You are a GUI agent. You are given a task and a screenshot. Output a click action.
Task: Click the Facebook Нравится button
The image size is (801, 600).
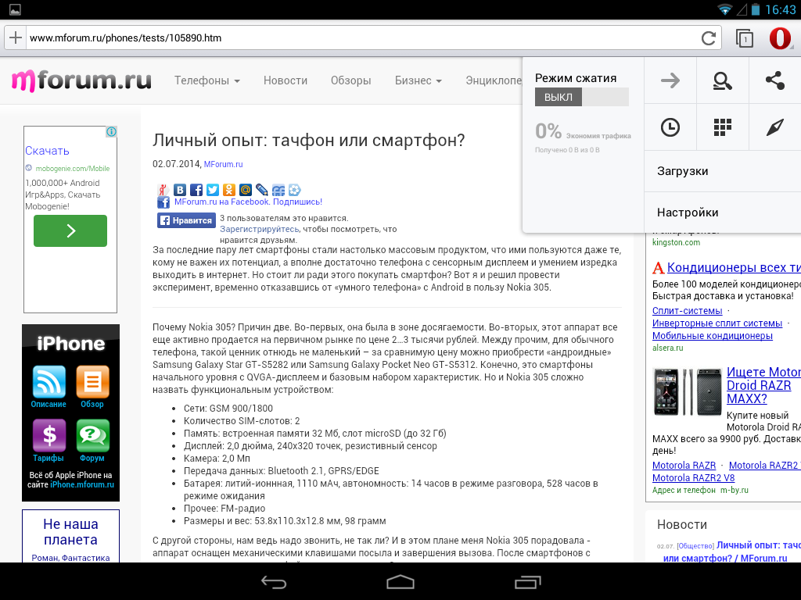pyautogui.click(x=186, y=220)
